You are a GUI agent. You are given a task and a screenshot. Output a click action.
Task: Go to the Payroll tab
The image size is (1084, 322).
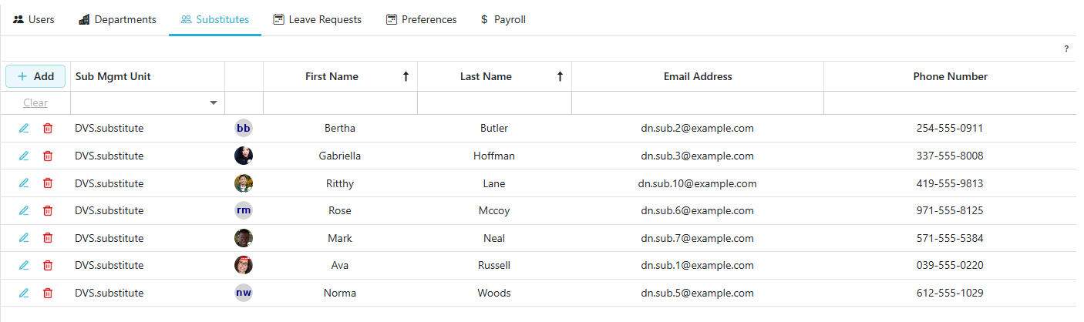pos(503,20)
